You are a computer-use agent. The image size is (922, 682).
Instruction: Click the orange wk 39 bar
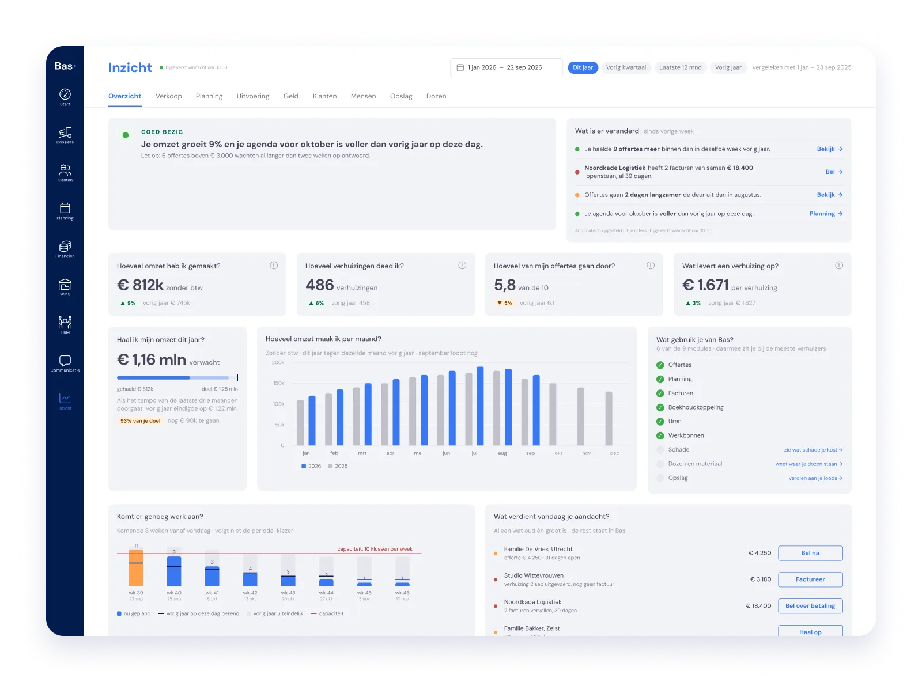click(x=136, y=567)
